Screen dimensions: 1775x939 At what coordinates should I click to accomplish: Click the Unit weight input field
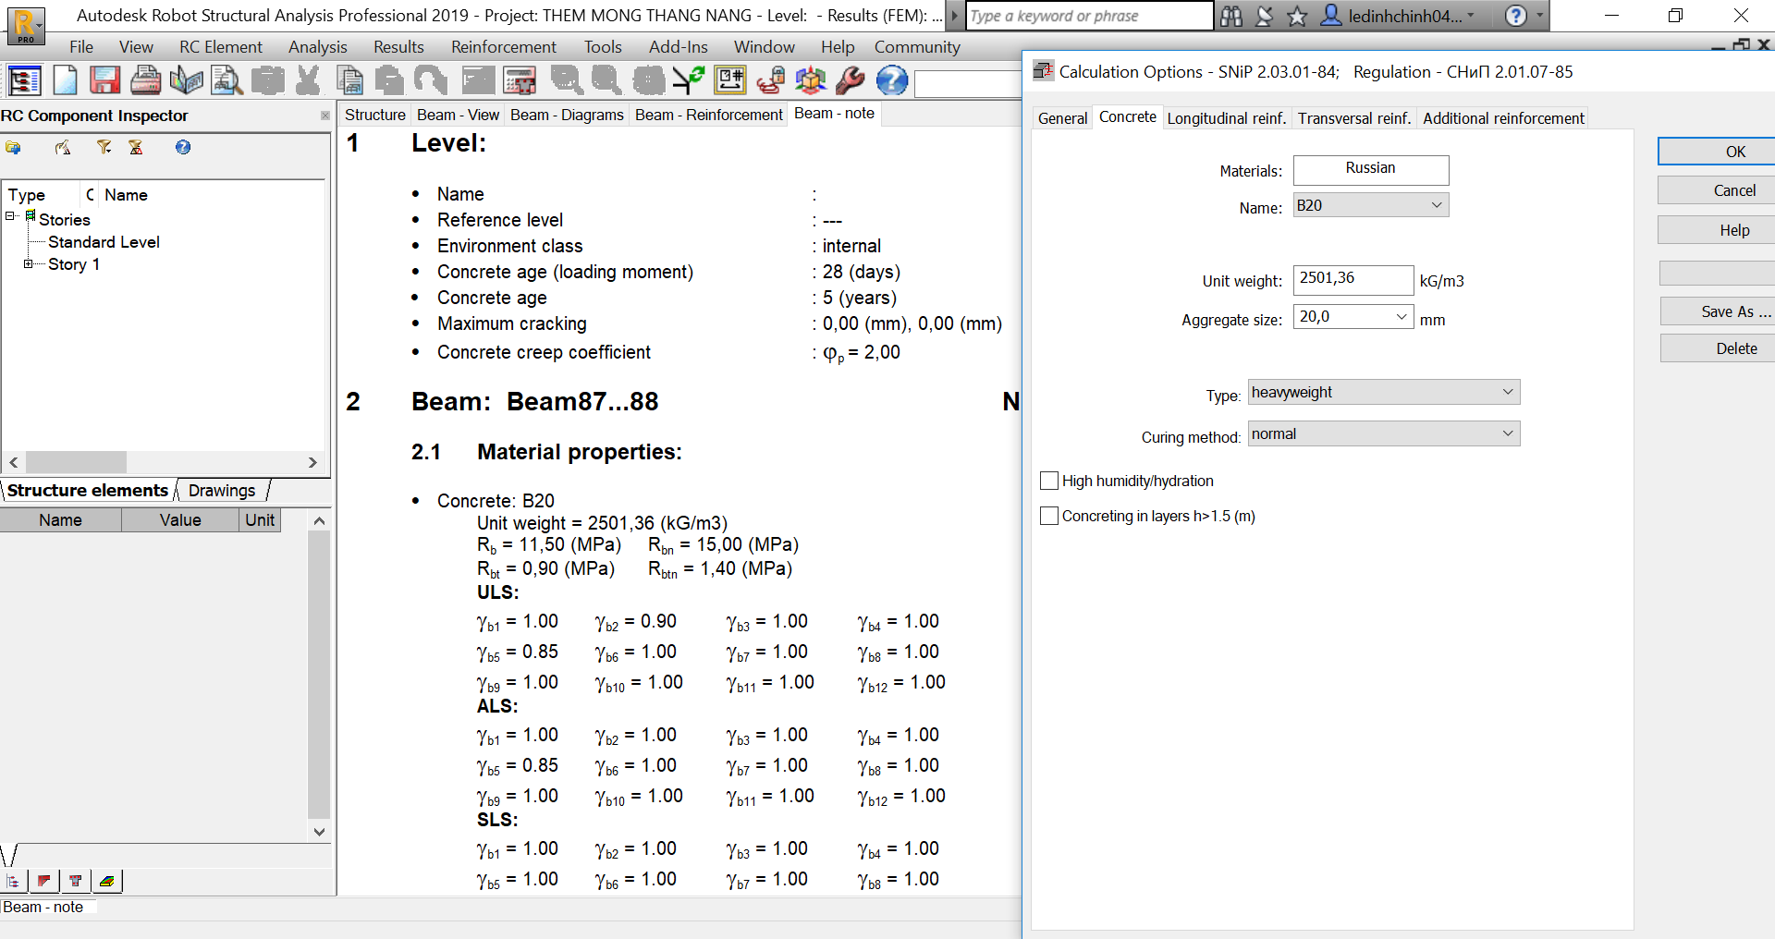point(1353,279)
